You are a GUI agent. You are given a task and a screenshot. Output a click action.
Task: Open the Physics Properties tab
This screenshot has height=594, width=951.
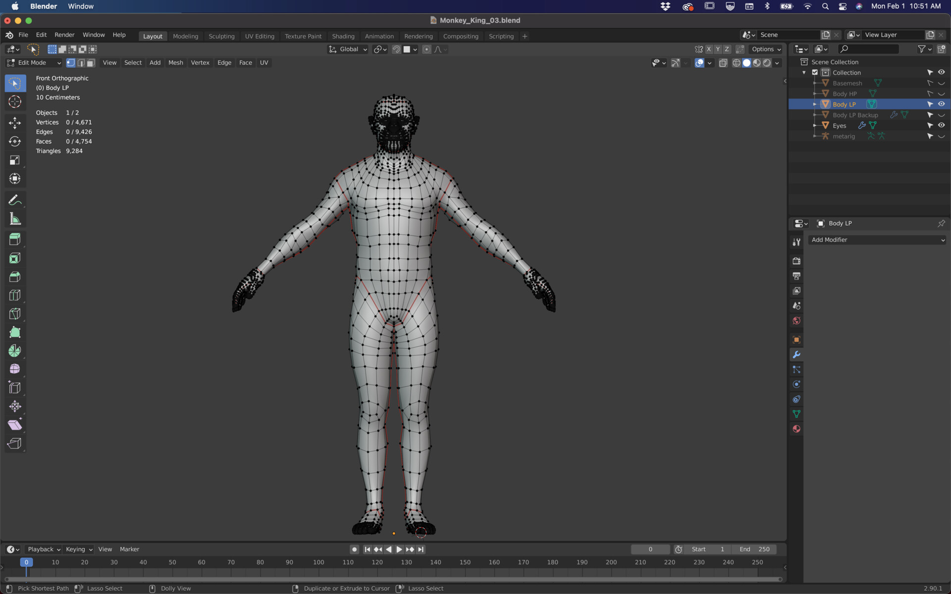[x=796, y=384]
